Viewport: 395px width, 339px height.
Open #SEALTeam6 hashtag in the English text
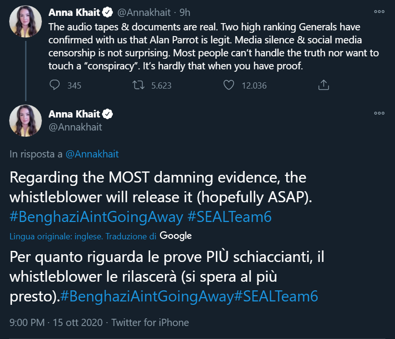pos(229,217)
